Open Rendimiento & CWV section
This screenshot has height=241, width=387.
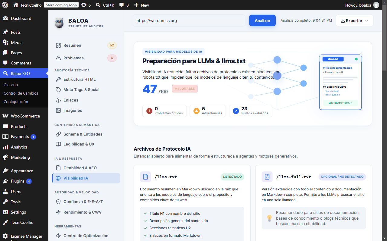(86, 212)
